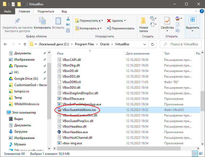
Task: Open recent locations dropdown arrow
Action: click(x=19, y=44)
